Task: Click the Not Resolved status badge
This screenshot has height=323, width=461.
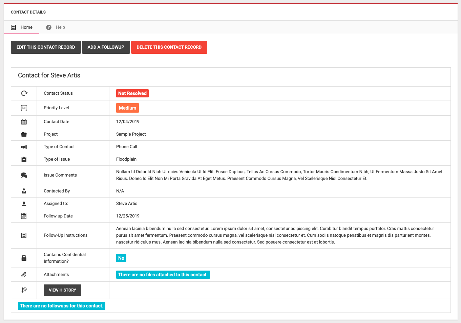Action: click(x=132, y=93)
